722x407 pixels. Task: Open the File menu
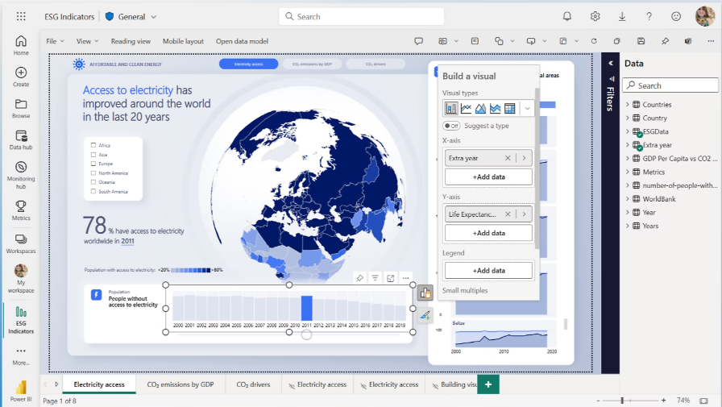pyautogui.click(x=55, y=41)
